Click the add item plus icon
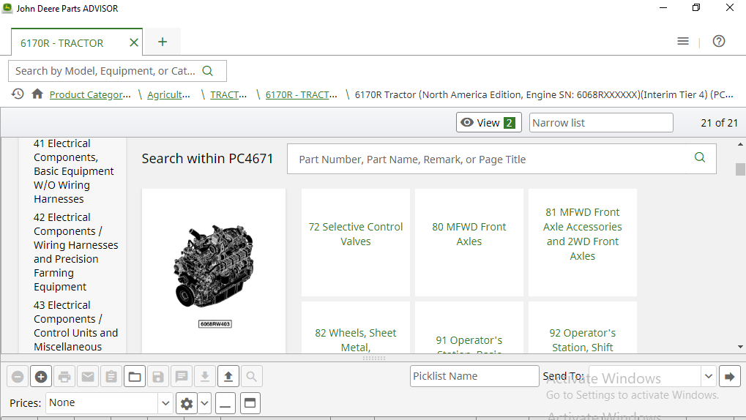 click(x=41, y=377)
